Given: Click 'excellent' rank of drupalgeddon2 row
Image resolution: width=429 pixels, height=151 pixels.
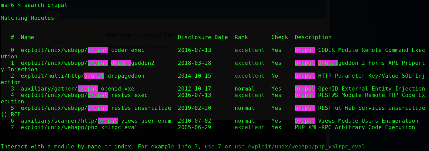Looking at the screenshot, I should point(250,63).
